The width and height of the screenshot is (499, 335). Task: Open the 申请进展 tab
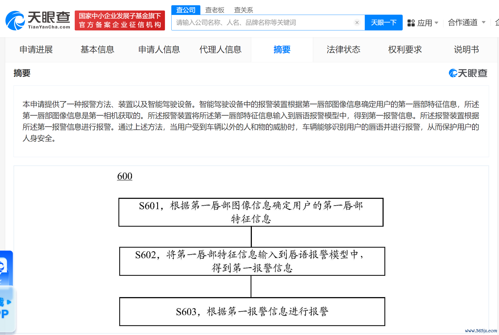pyautogui.click(x=36, y=50)
